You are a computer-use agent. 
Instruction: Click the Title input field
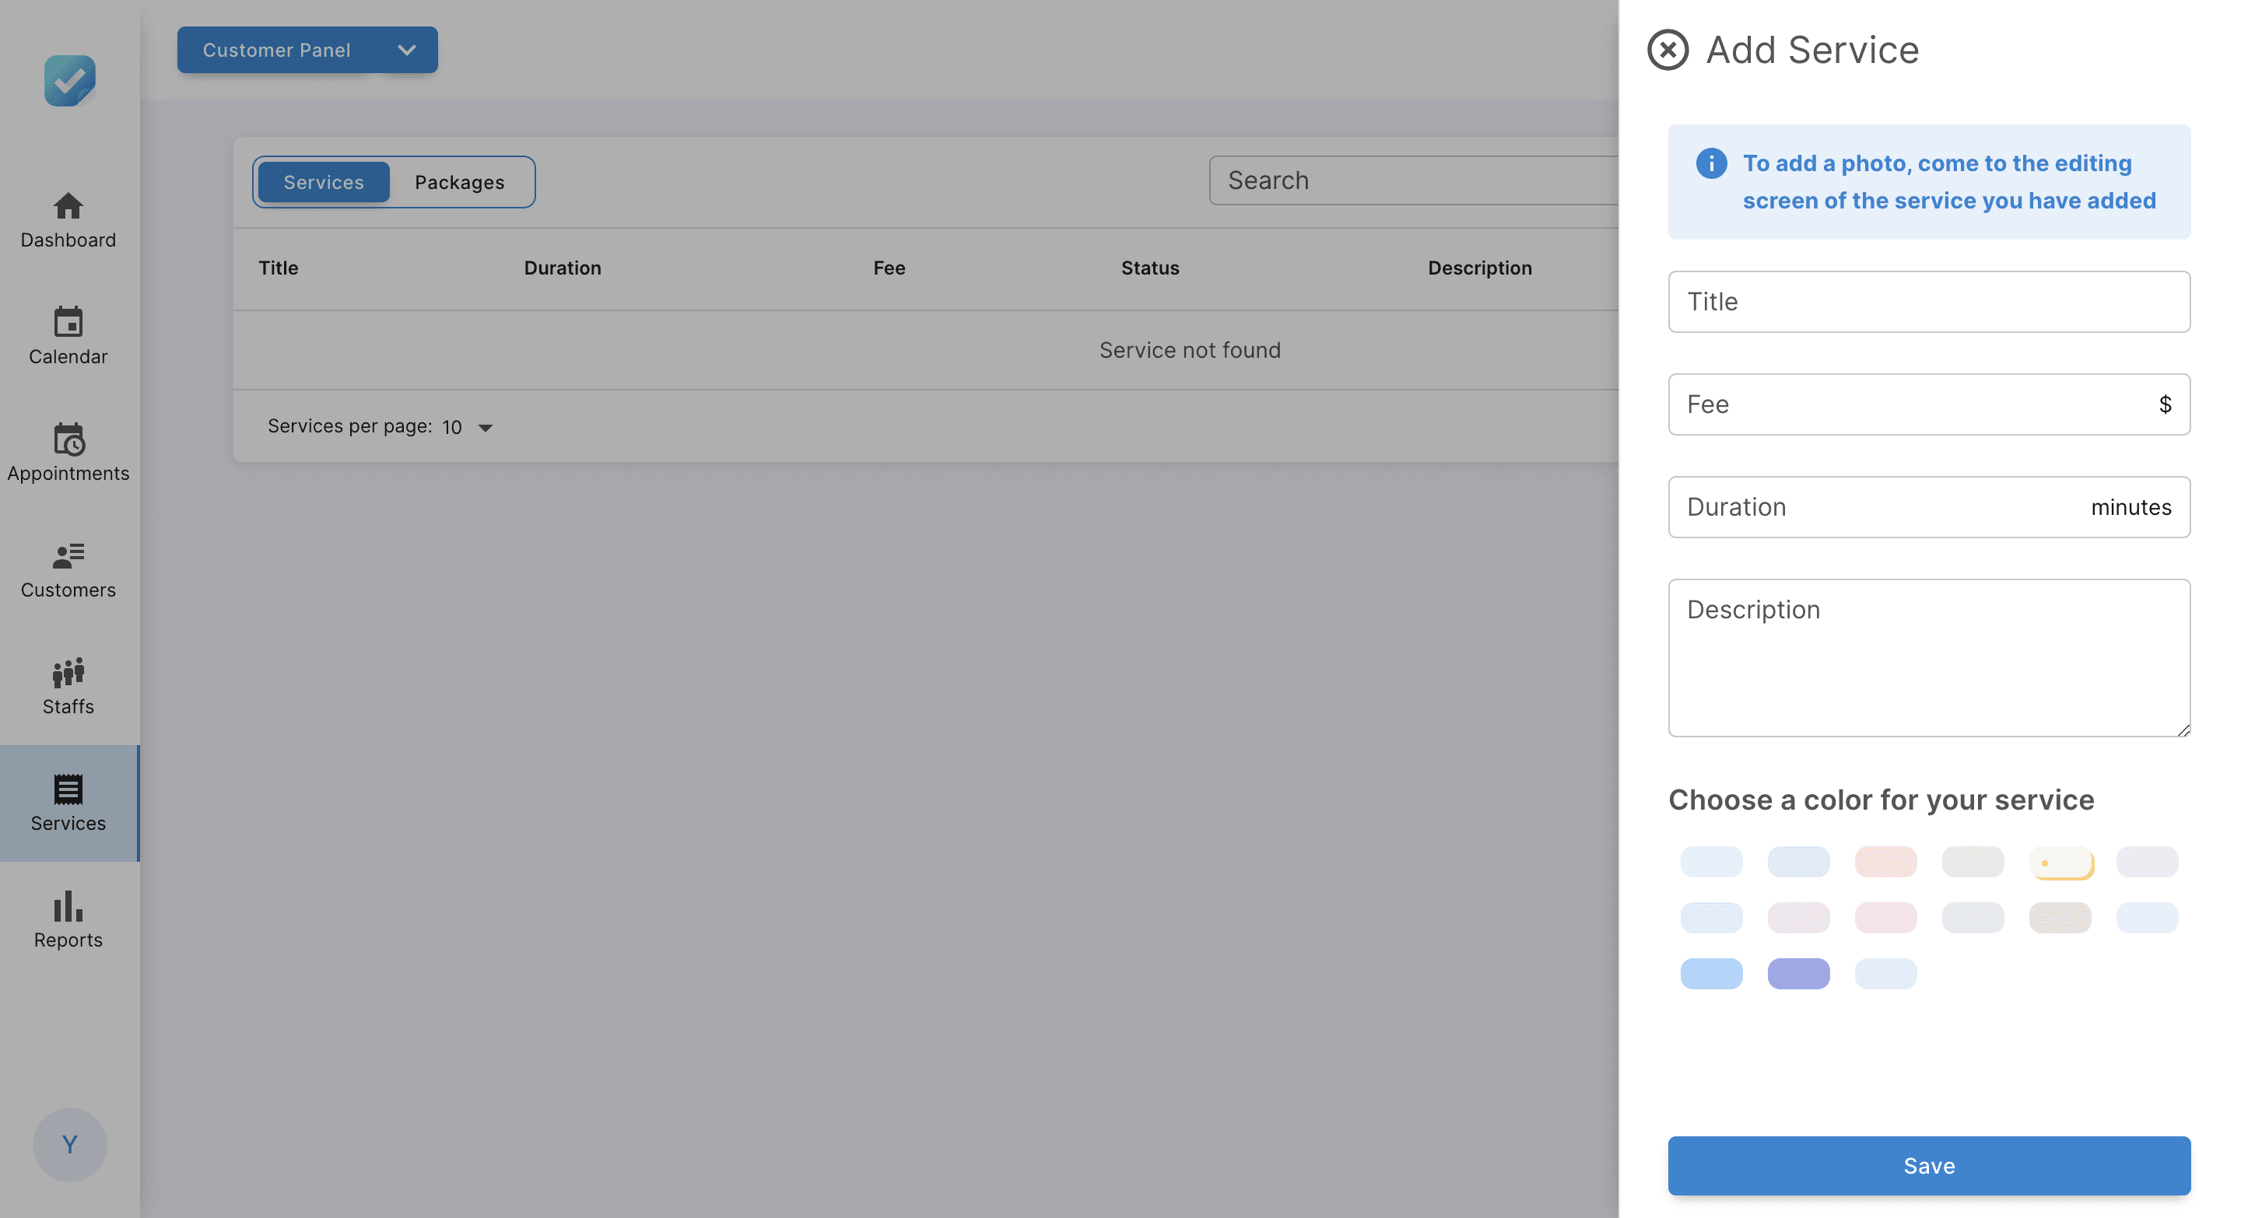1928,302
